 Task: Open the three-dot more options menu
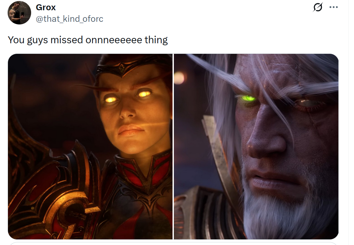[333, 7]
